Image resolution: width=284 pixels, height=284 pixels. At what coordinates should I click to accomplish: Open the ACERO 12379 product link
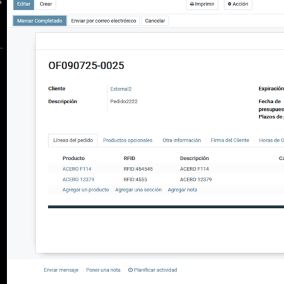(78, 180)
